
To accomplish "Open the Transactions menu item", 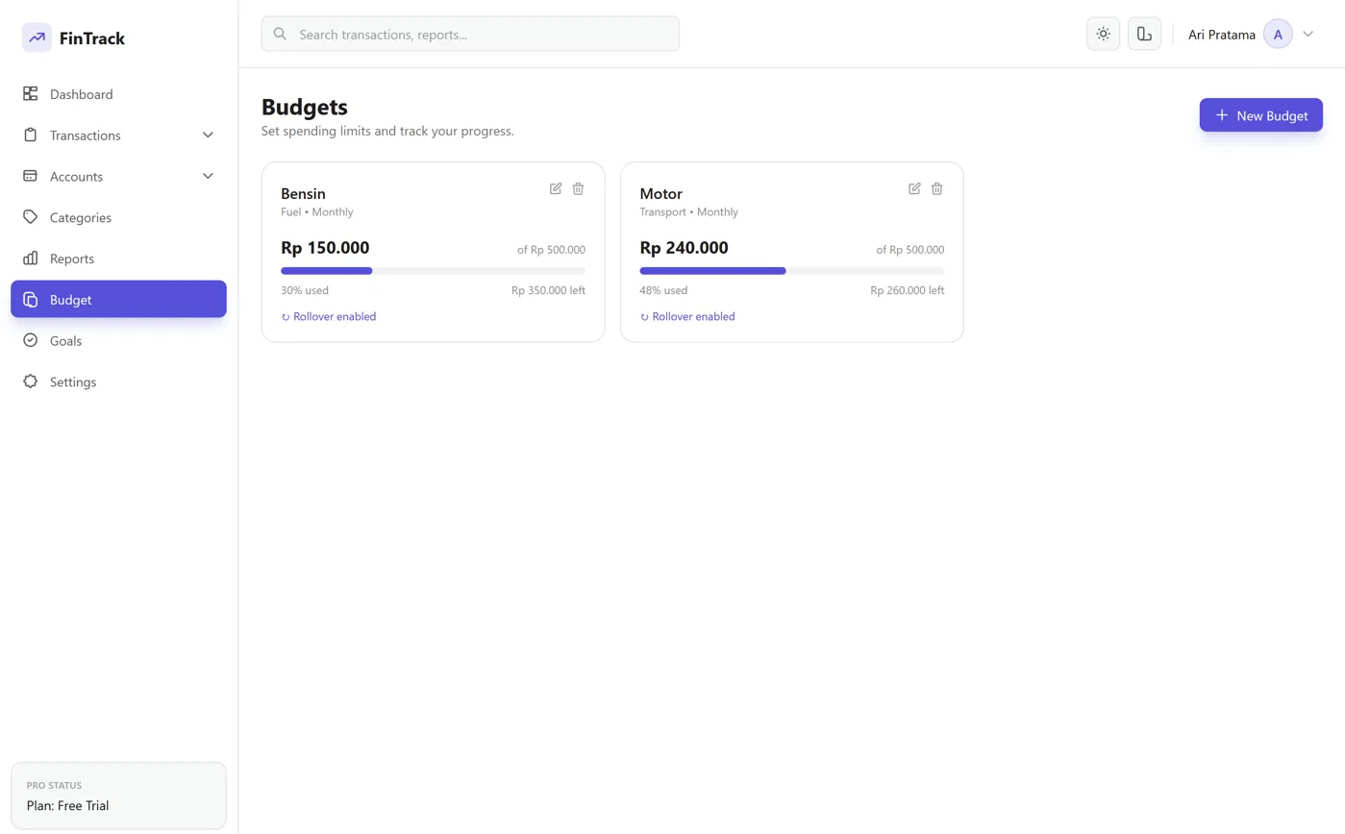I will point(118,135).
